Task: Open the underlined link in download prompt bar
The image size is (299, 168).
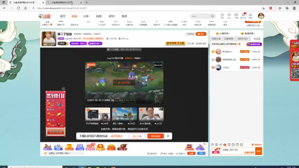Action: click(x=116, y=136)
